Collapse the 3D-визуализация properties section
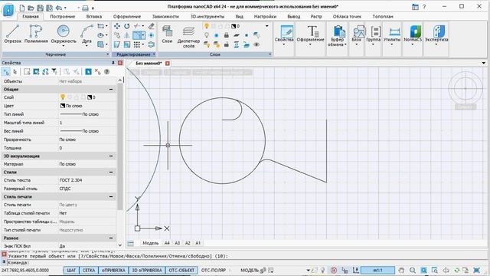This screenshot has width=490, height=276. [111, 156]
